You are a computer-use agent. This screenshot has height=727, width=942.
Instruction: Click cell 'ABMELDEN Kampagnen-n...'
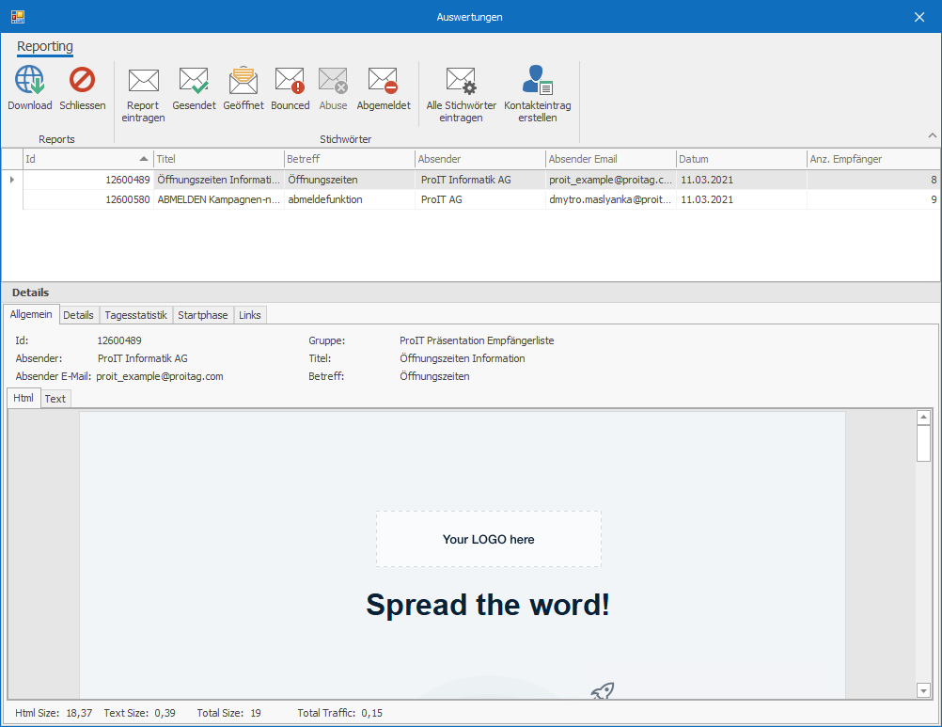click(x=219, y=199)
